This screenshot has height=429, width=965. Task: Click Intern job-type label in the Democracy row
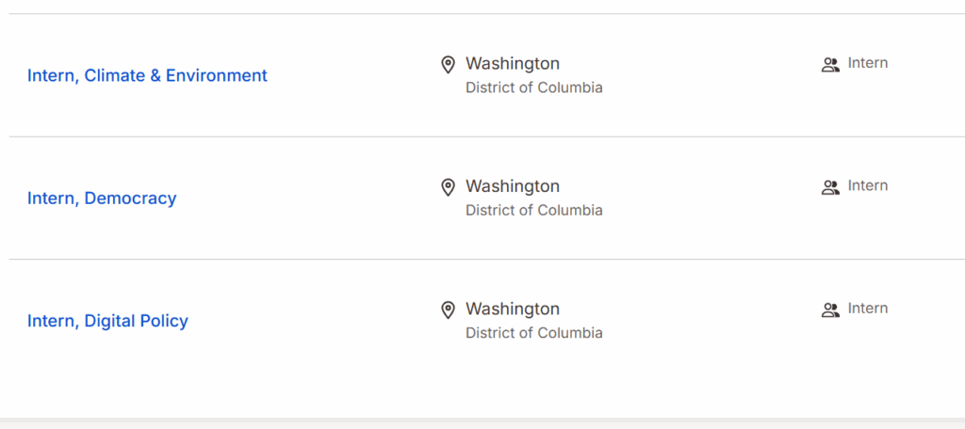coord(868,185)
